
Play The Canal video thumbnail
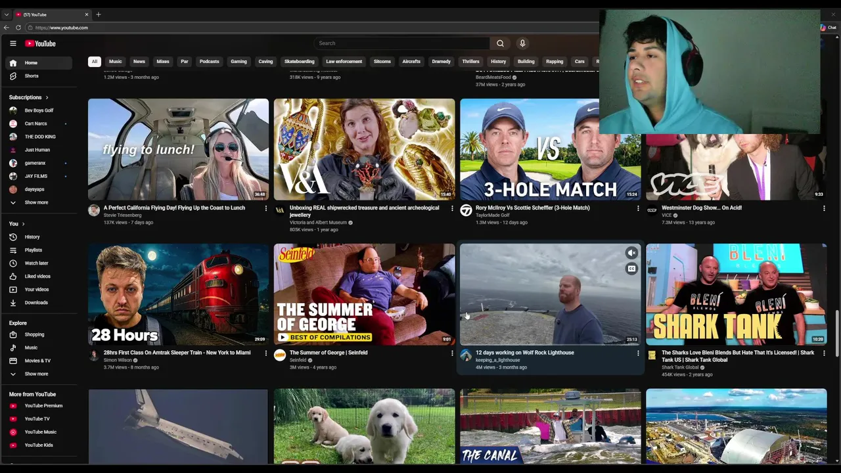point(550,426)
